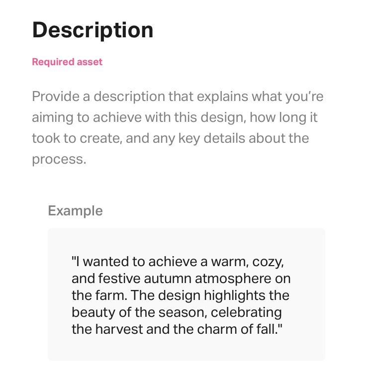Click the line starting 'the farm. The design'
The height and width of the screenshot is (384, 373).
pyautogui.click(x=181, y=295)
